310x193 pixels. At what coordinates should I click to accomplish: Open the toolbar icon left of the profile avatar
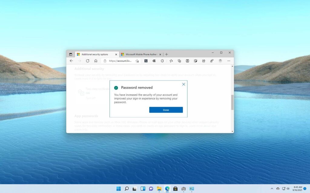pos(212,61)
